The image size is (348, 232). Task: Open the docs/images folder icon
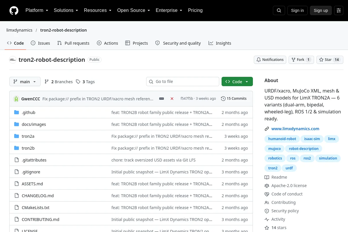17,124
